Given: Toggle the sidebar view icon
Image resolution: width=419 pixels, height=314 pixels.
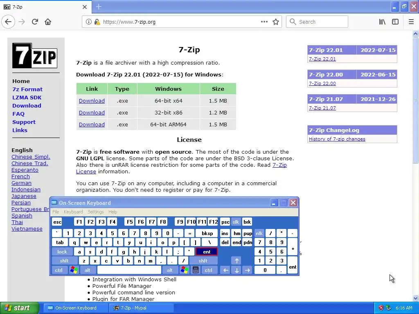Looking at the screenshot, I should [395, 22].
